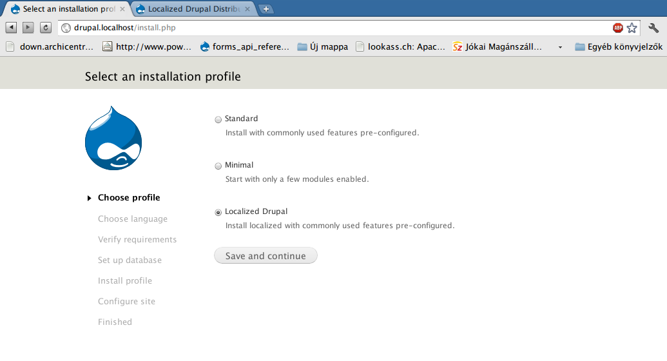This screenshot has width=667, height=361.
Task: Open the Adblock Plus ABP icon
Action: 617,28
